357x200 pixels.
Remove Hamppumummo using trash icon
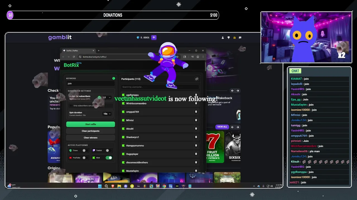pos(196,146)
